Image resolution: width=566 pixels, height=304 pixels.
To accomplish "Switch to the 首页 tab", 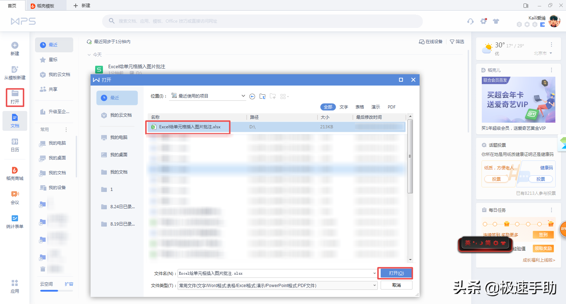I will pyautogui.click(x=12, y=6).
